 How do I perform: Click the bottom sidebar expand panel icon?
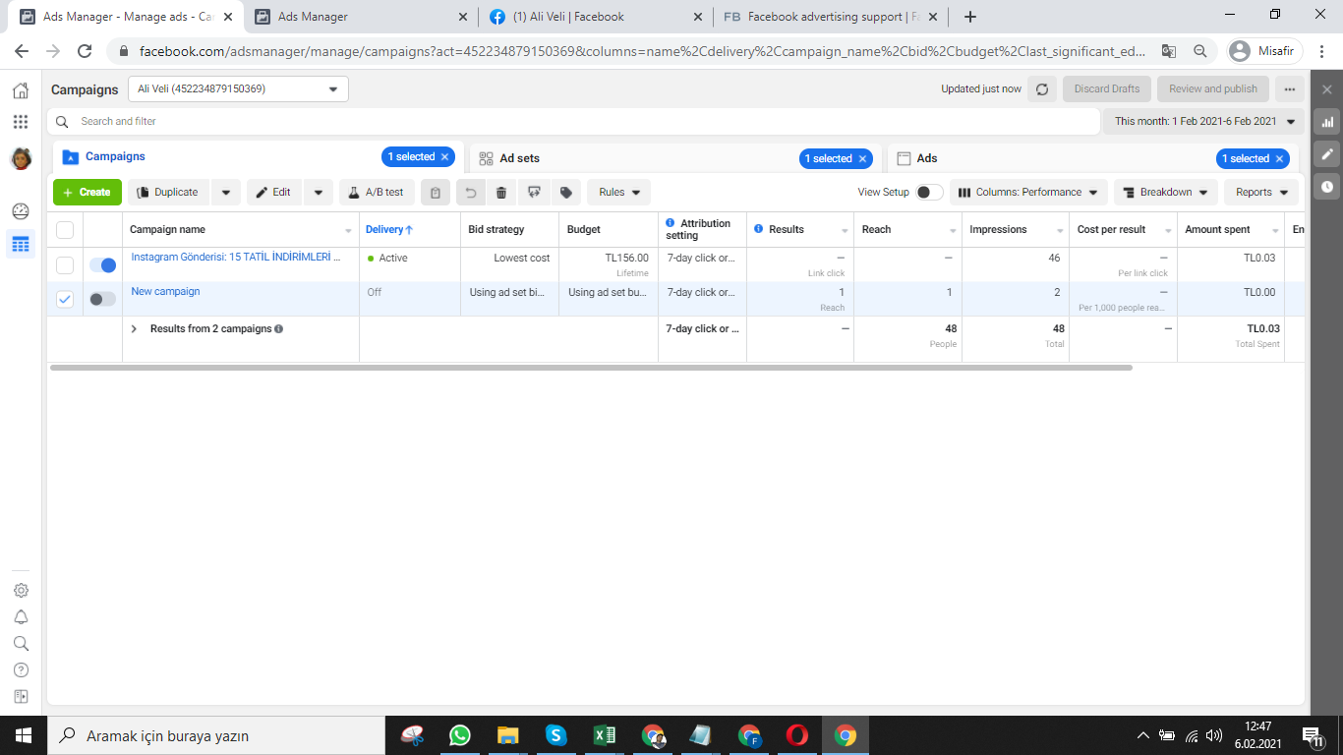(x=21, y=697)
